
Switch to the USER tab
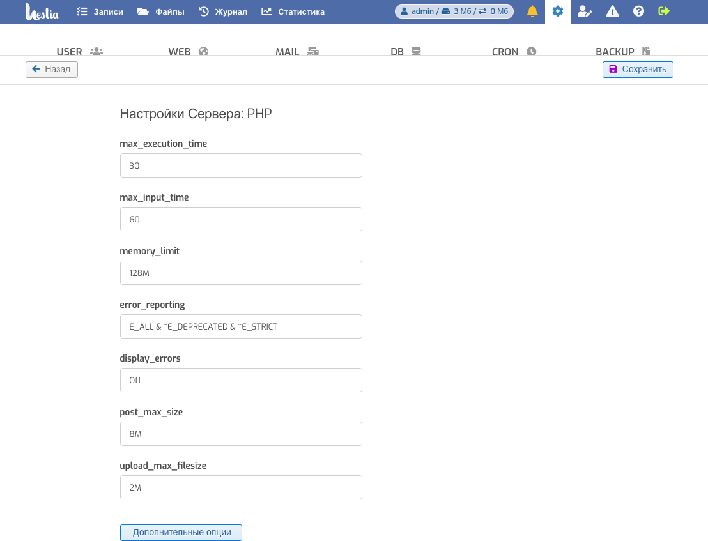(x=80, y=51)
